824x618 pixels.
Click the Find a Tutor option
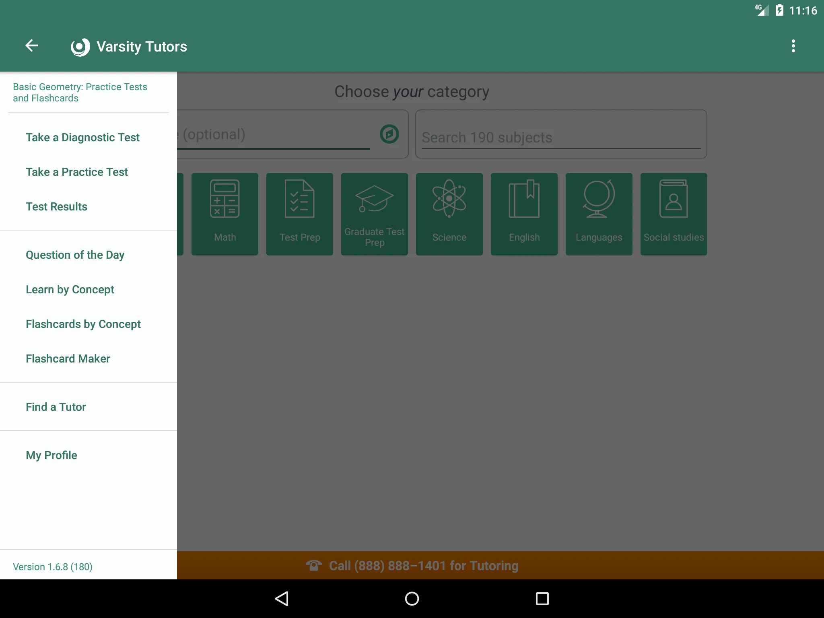(56, 407)
